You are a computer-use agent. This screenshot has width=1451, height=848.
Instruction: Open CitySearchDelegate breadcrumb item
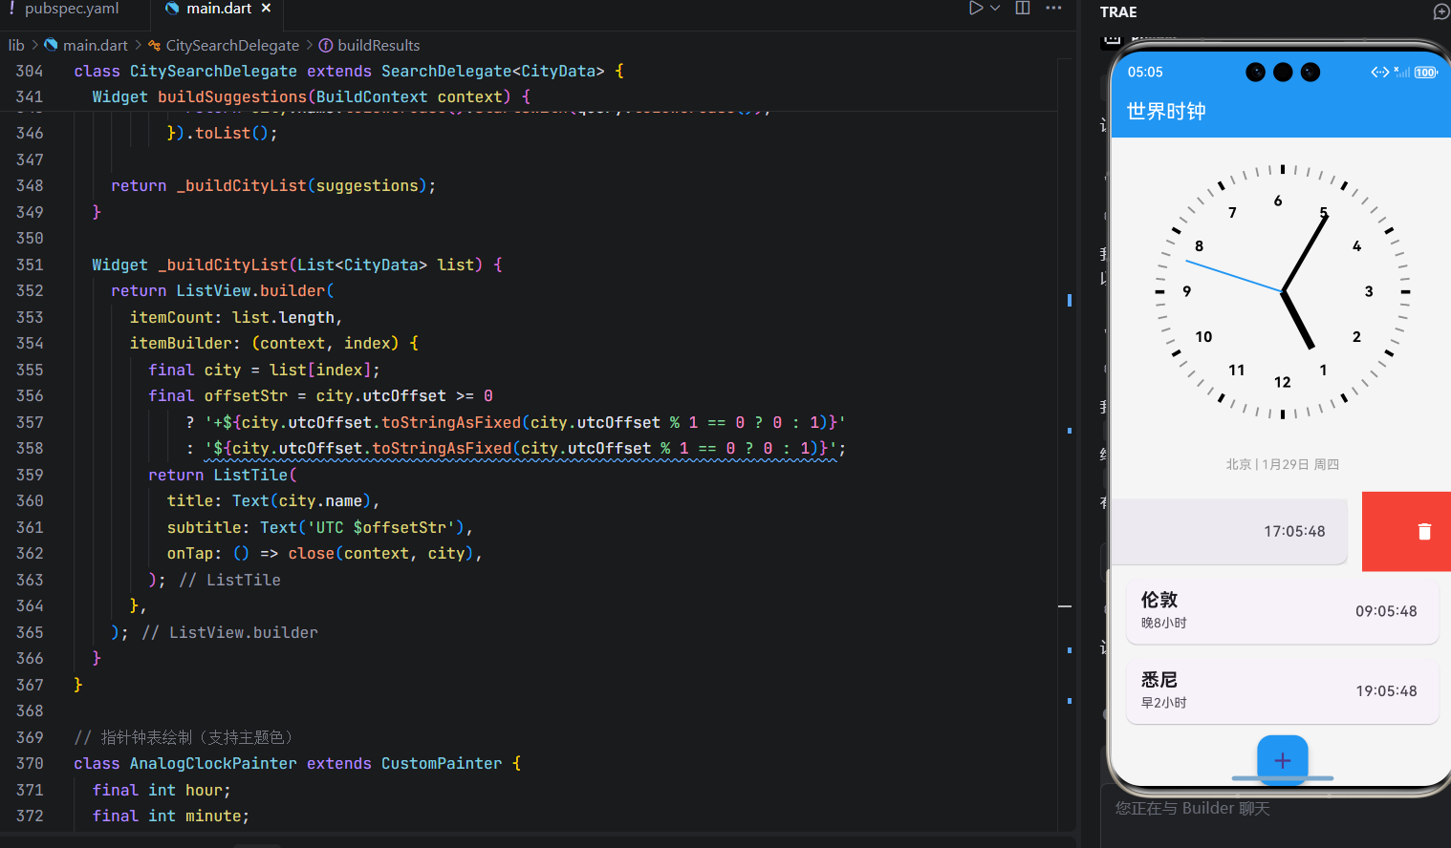point(232,45)
